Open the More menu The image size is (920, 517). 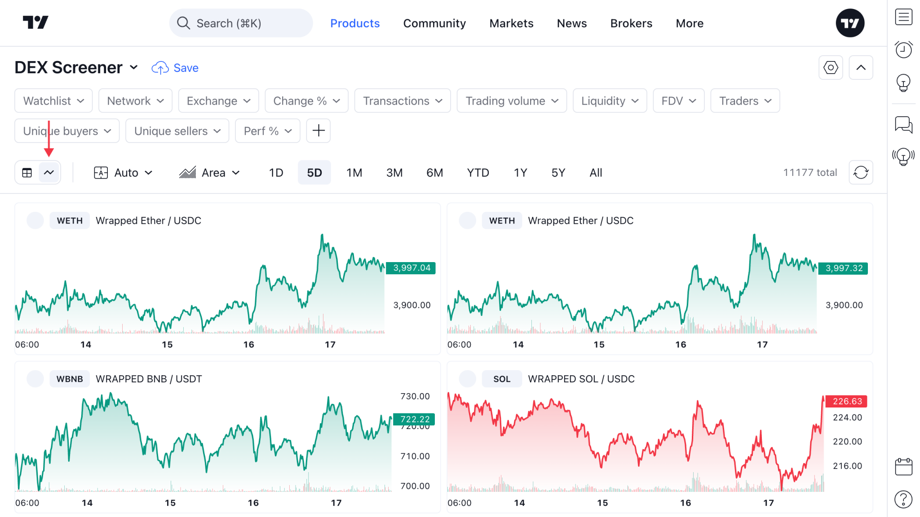click(x=690, y=23)
